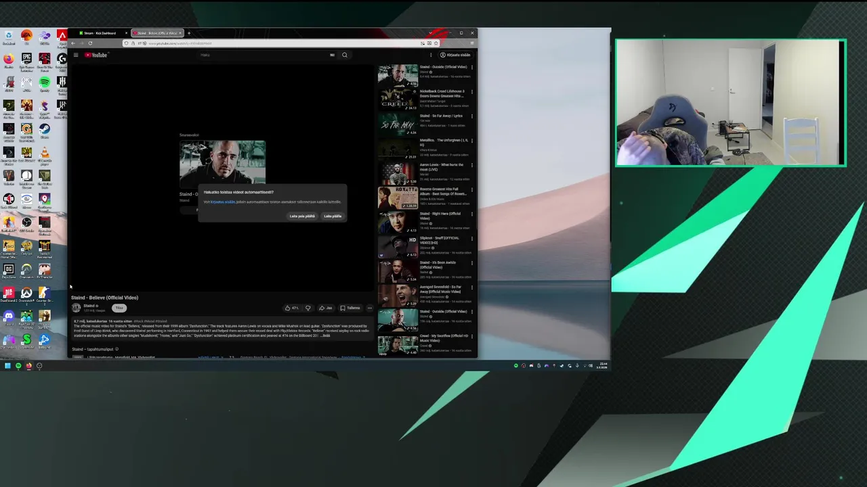The image size is (867, 487).
Task: Click the YouTube logo
Action: click(x=97, y=55)
